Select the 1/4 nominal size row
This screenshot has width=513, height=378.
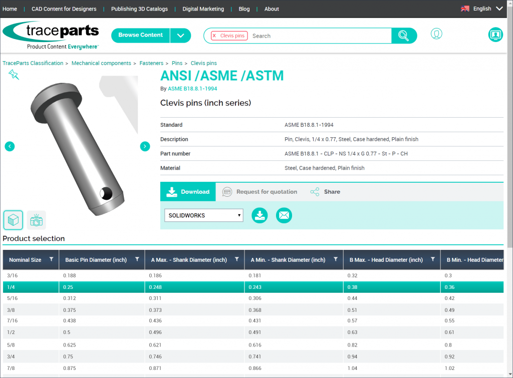pos(253,287)
